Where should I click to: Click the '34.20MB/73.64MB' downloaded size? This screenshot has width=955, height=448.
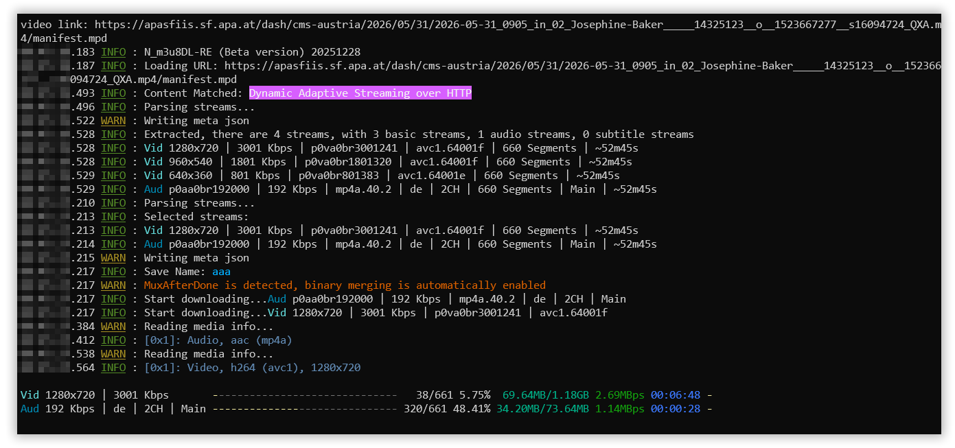pos(542,409)
